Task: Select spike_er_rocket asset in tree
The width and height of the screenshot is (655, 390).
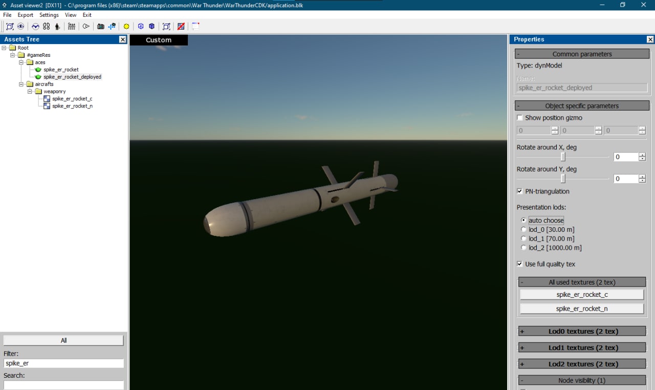Action: [61, 70]
